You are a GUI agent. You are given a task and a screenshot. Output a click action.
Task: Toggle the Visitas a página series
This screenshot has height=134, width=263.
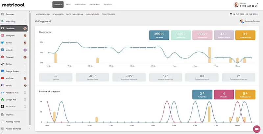tap(224, 35)
